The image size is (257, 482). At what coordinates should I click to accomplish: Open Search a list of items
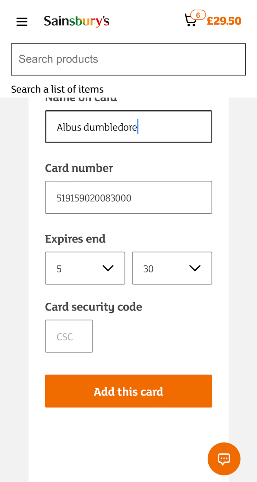tap(57, 89)
